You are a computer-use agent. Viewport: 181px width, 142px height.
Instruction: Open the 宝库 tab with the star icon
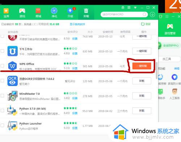click(6, 13)
